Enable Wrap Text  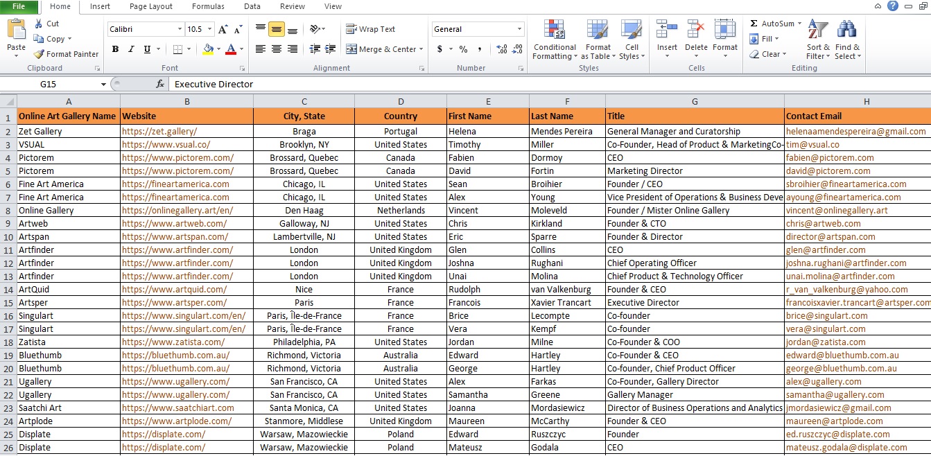[x=371, y=29]
